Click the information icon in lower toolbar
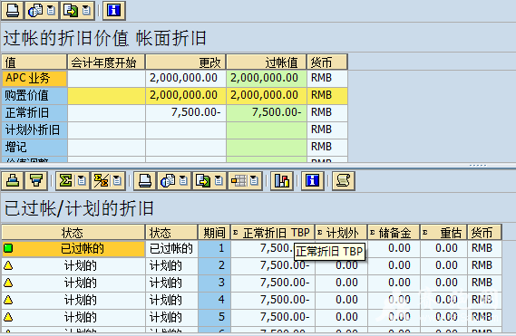This screenshot has width=516, height=336. click(312, 181)
